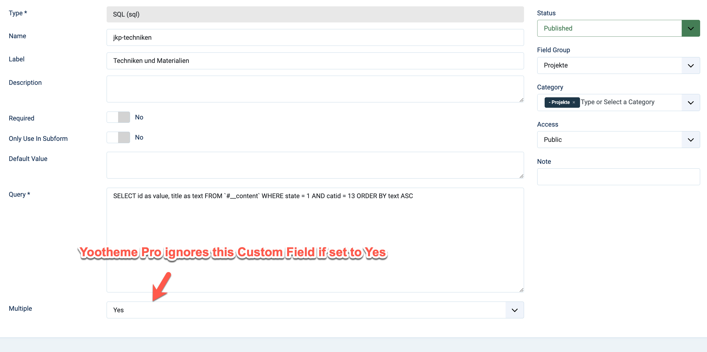707x352 pixels.
Task: Click the Access label
Action: pyautogui.click(x=547, y=124)
